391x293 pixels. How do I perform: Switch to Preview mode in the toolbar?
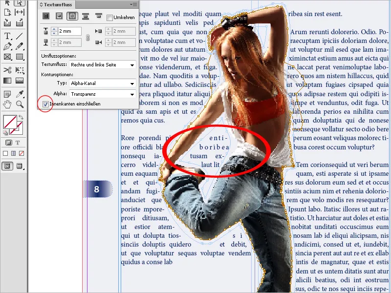[20, 165]
